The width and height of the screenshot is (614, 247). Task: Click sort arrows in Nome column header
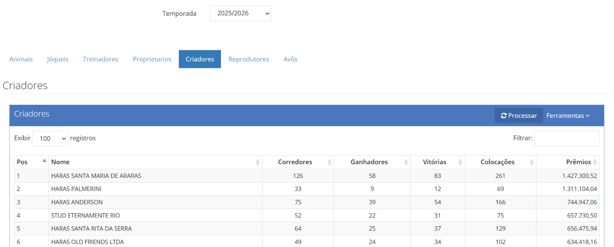point(257,162)
